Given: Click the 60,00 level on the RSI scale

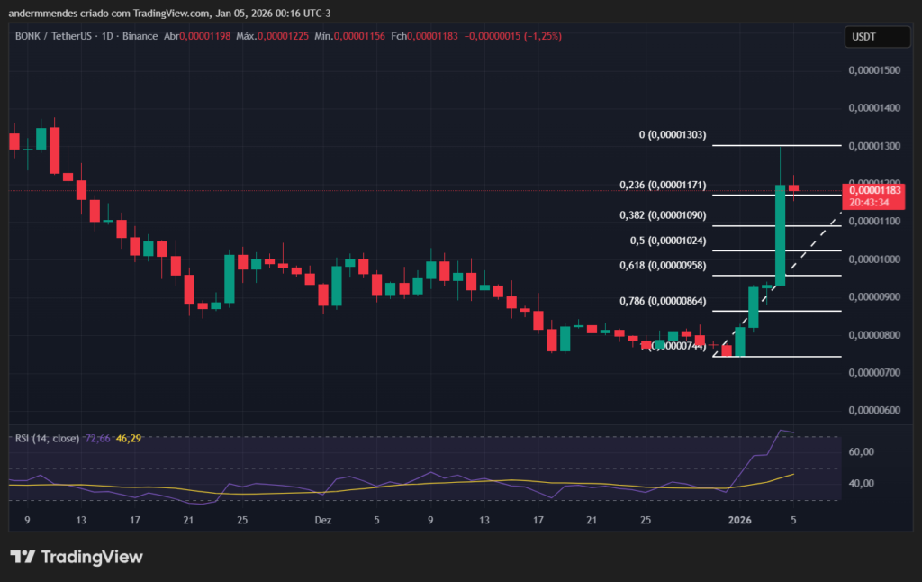Looking at the screenshot, I should click(x=863, y=451).
